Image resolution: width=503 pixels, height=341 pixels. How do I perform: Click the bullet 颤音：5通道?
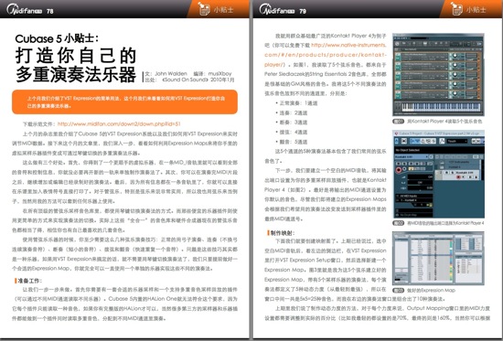pyautogui.click(x=291, y=142)
